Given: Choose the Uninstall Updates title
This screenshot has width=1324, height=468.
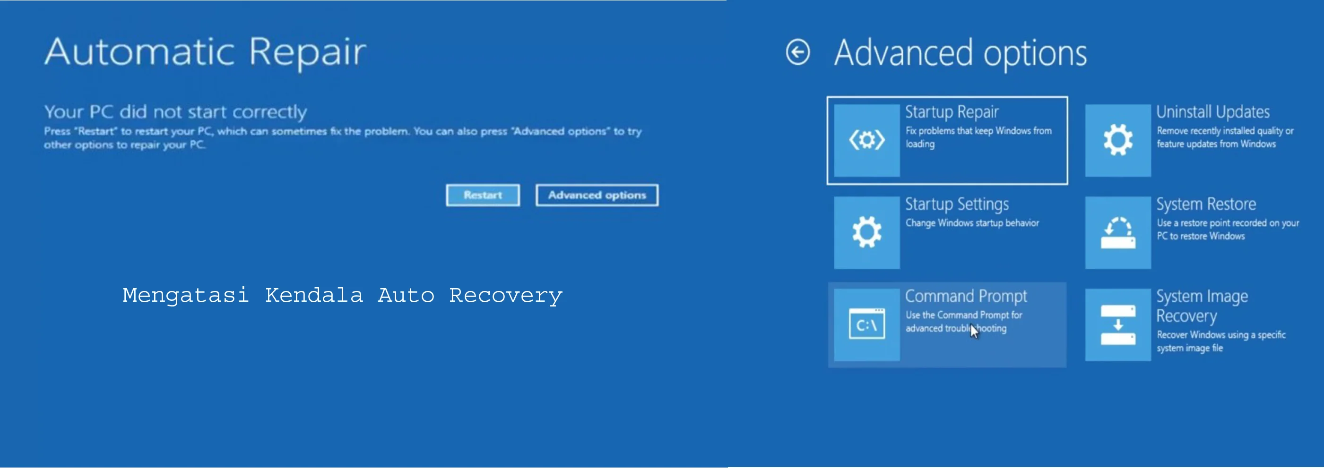Looking at the screenshot, I should pyautogui.click(x=1213, y=112).
